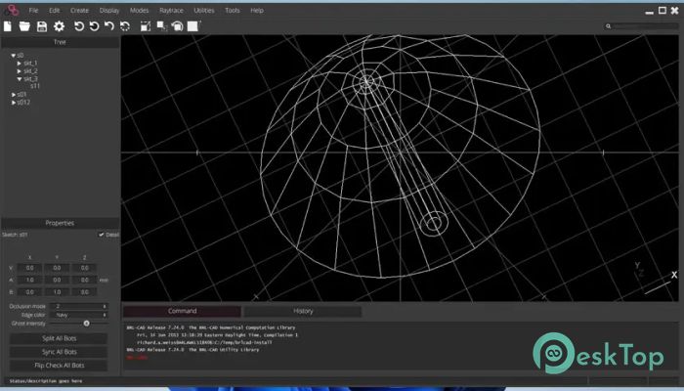Toggle the Detail checkbox
Image resolution: width=684 pixels, height=391 pixels.
tap(102, 235)
